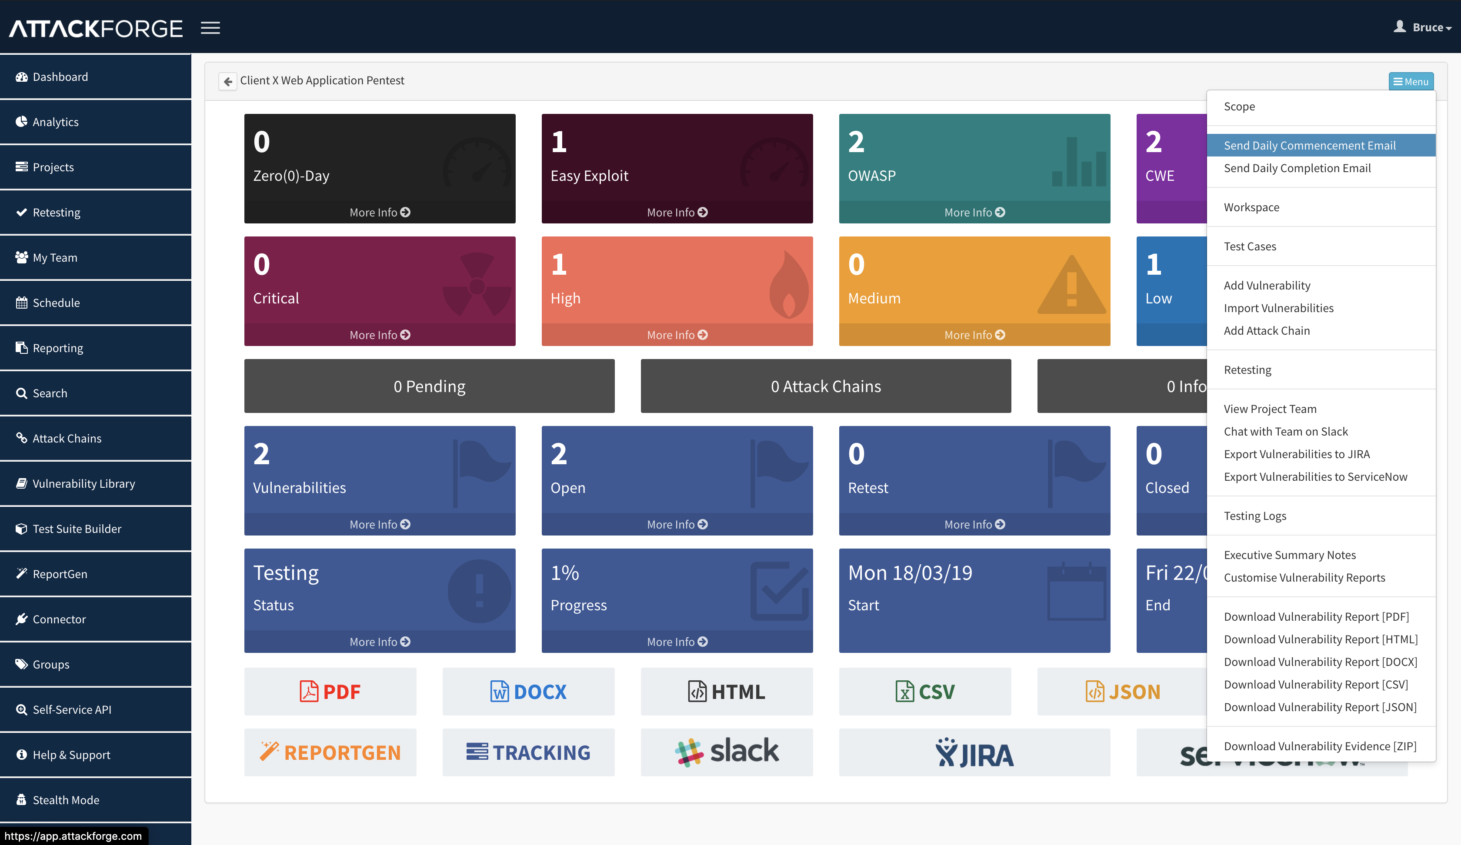Click the 0 Pending button
Screen dimensions: 1461x845
pyautogui.click(x=429, y=386)
